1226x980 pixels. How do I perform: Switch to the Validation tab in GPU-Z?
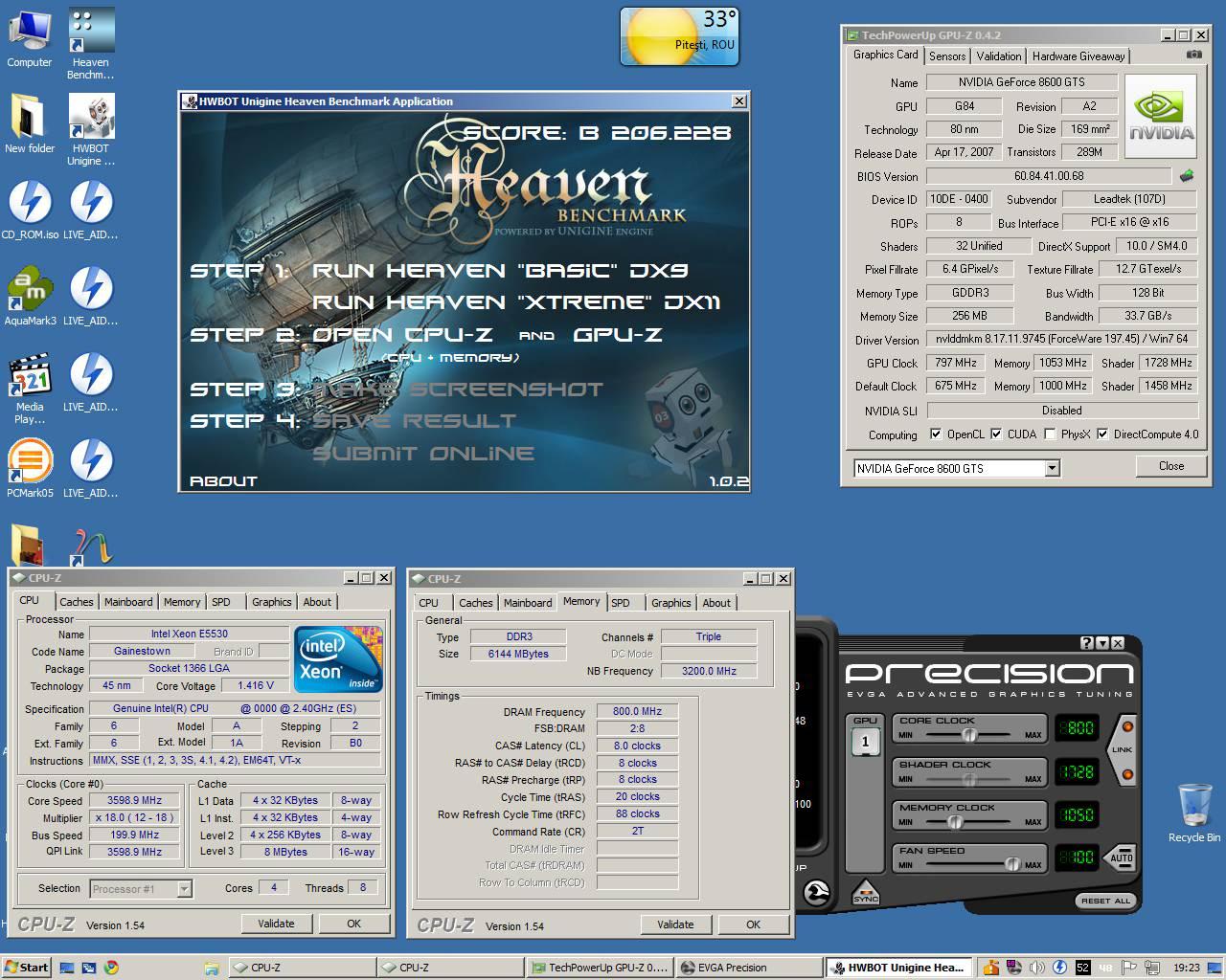coord(999,56)
